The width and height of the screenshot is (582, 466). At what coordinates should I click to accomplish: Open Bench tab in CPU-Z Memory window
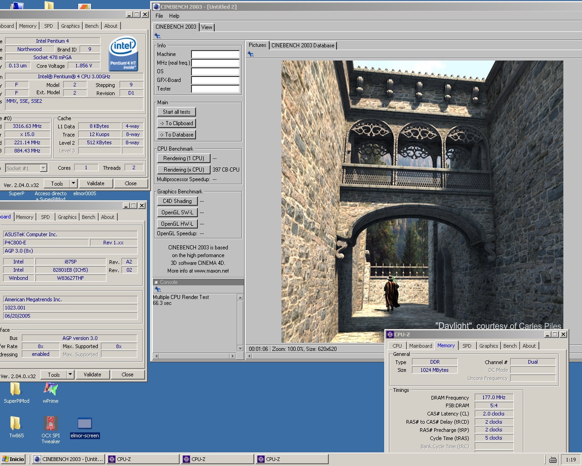510,346
